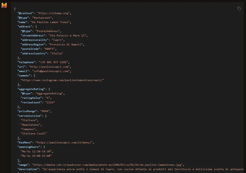Select email "info@paolinocapri.com"

pos(51,71)
